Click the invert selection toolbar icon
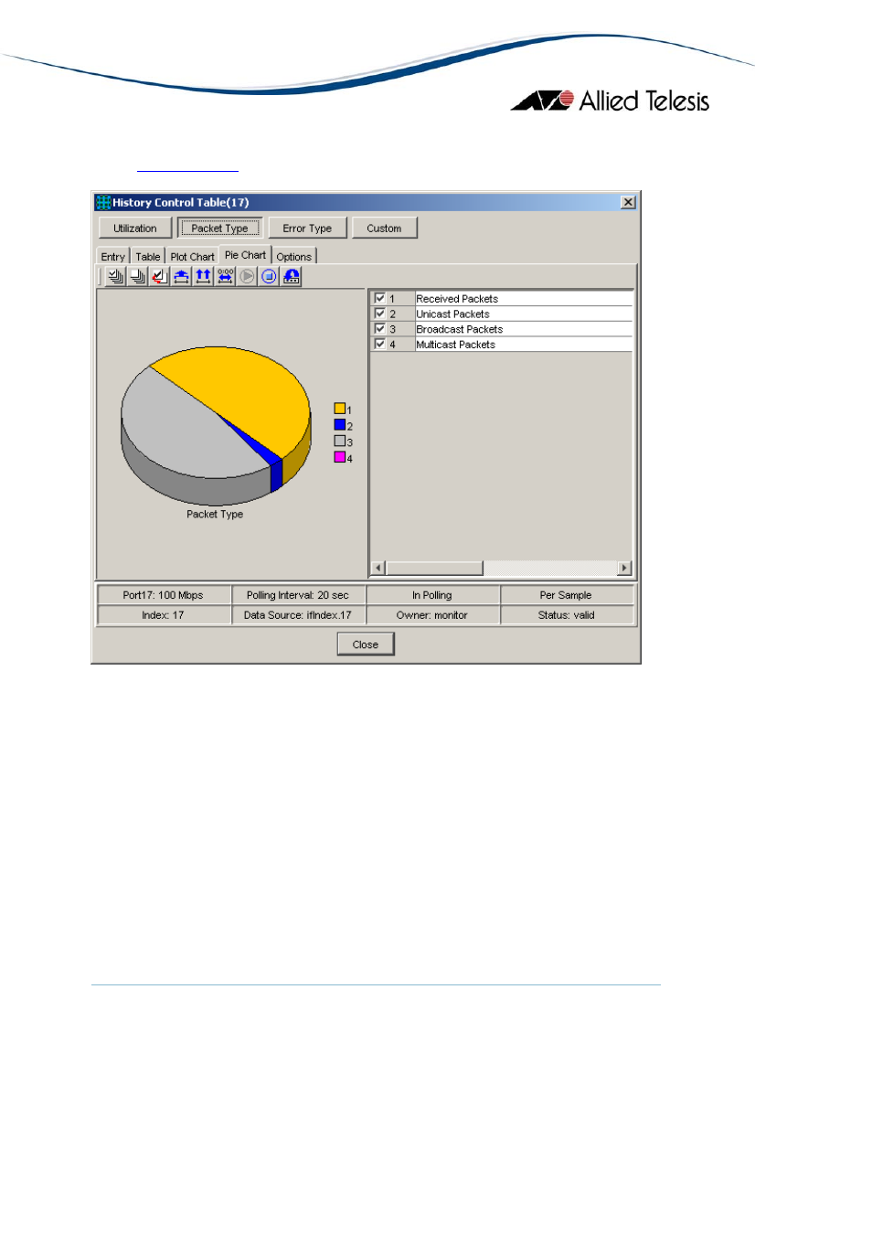This screenshot has height=1234, width=872. [x=159, y=276]
